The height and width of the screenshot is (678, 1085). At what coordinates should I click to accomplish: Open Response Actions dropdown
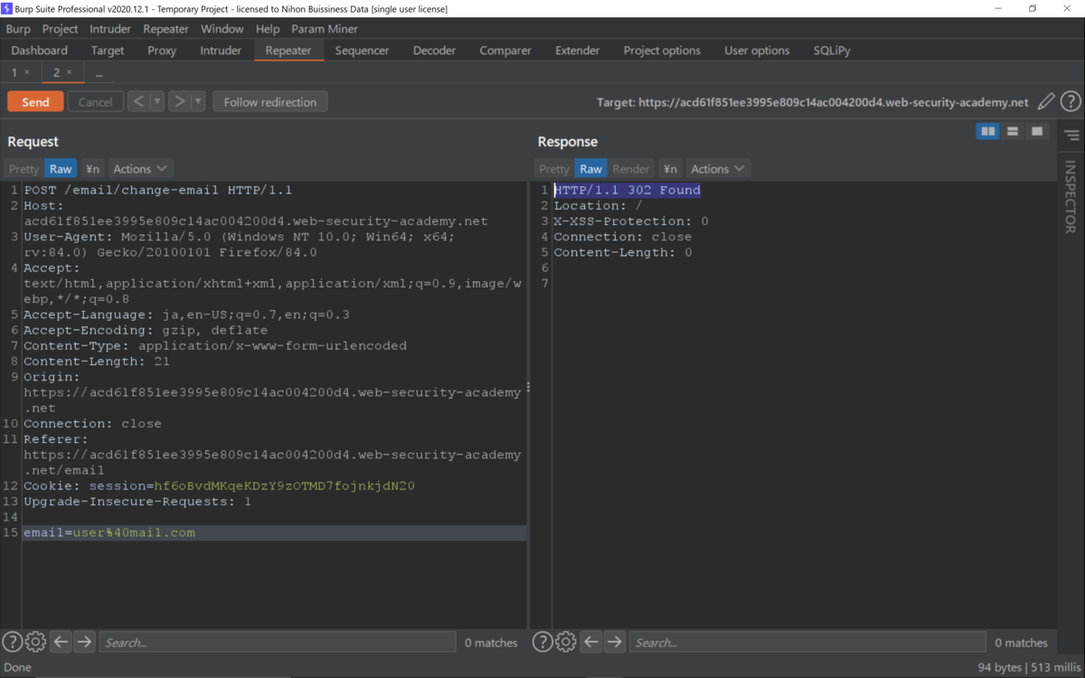coord(718,169)
